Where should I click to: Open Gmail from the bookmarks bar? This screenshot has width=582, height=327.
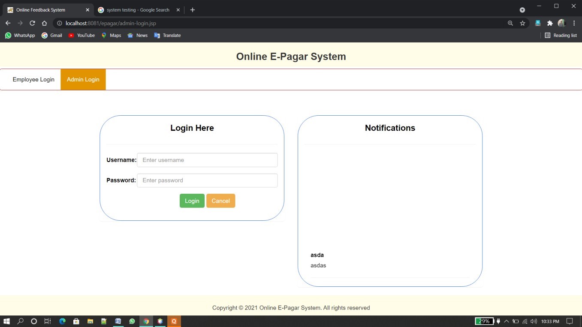pyautogui.click(x=51, y=35)
